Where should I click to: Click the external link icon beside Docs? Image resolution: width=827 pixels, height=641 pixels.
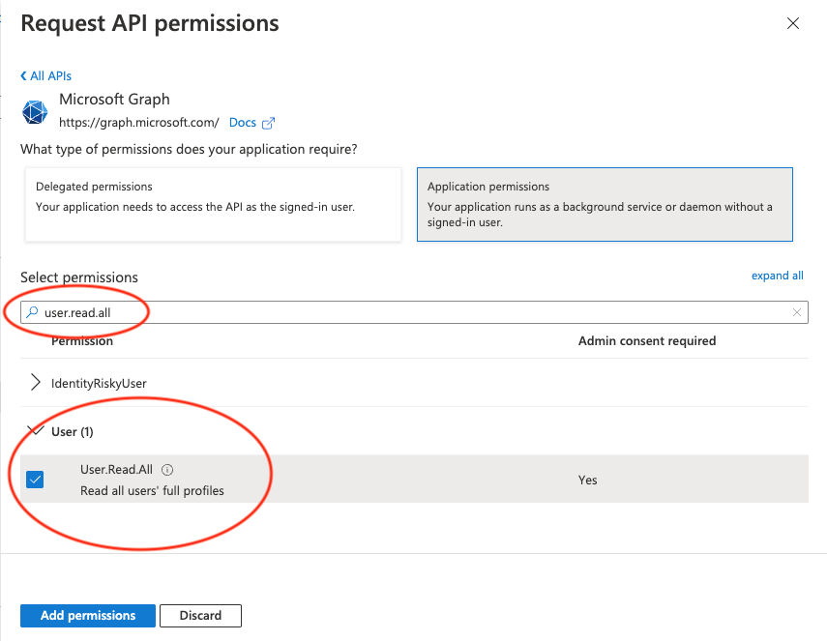[269, 123]
